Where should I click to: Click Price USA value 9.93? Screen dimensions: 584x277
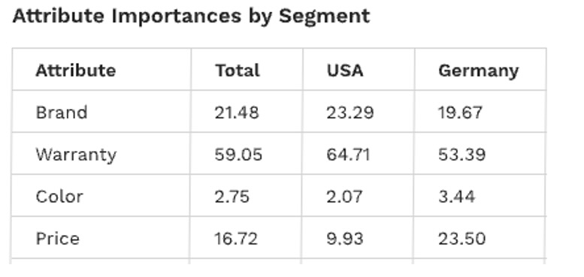[344, 238]
